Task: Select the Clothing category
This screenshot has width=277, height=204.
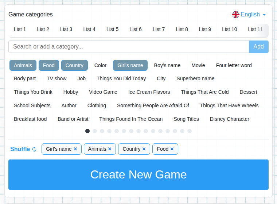Action: [x=97, y=105]
